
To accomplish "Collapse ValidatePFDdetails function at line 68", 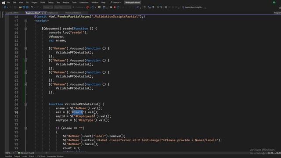I will point(26,104).
